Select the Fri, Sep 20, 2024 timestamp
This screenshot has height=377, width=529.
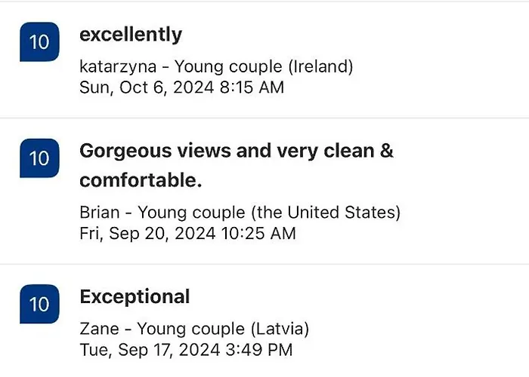point(187,233)
